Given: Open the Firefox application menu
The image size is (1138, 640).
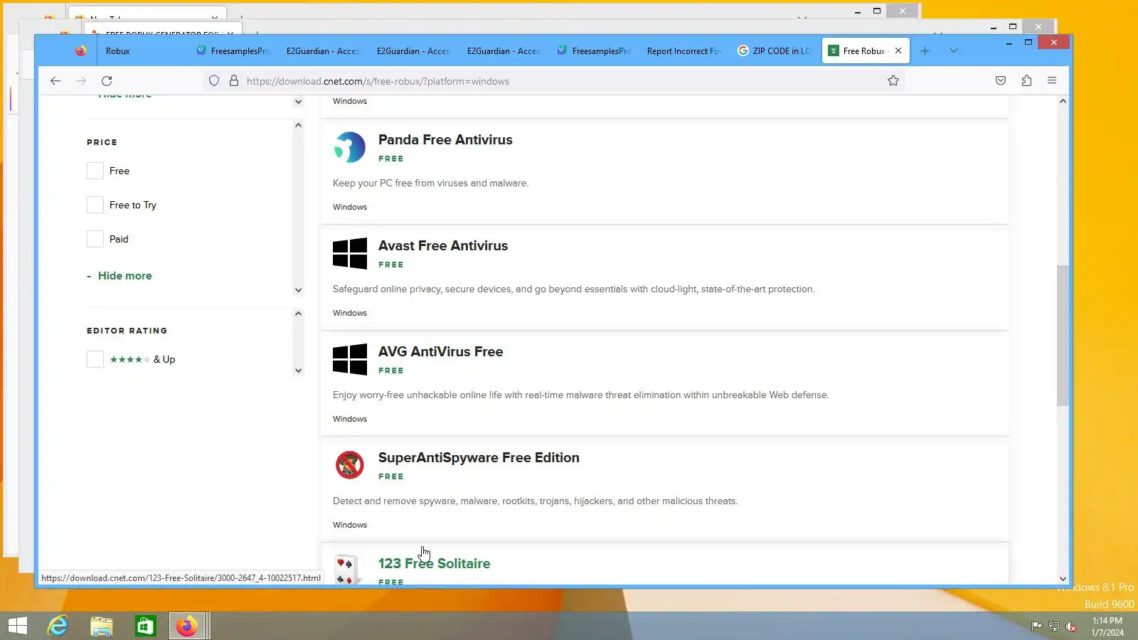Looking at the screenshot, I should [1052, 81].
